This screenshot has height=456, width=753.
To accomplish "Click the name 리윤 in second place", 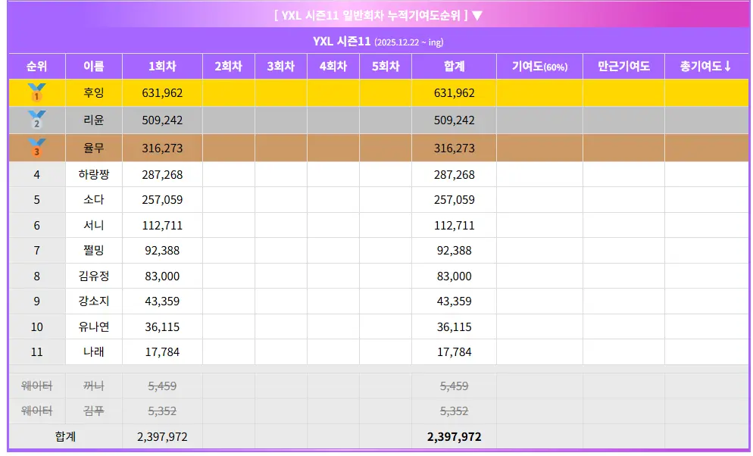I will 94,120.
